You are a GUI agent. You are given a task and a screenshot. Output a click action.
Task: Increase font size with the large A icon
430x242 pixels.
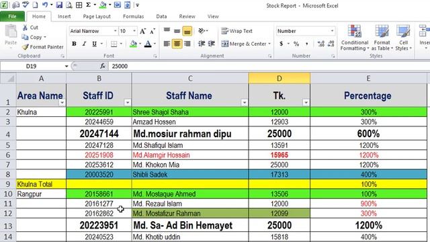142,31
